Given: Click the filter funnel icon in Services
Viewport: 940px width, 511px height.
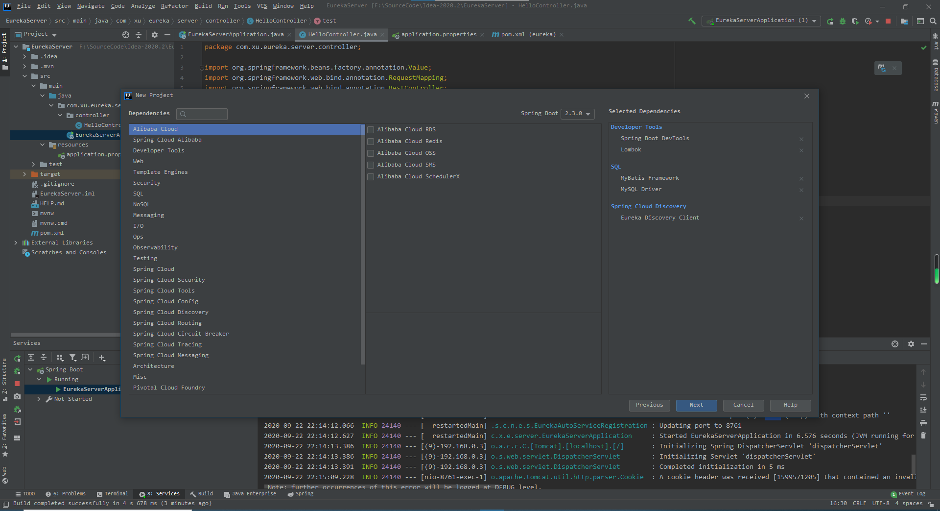Looking at the screenshot, I should click(73, 358).
